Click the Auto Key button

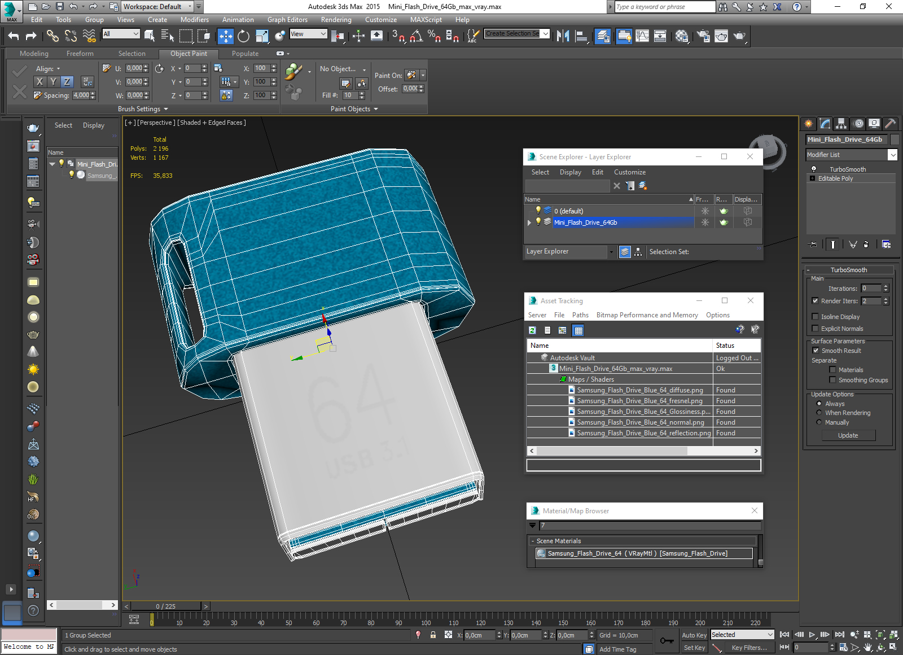694,635
